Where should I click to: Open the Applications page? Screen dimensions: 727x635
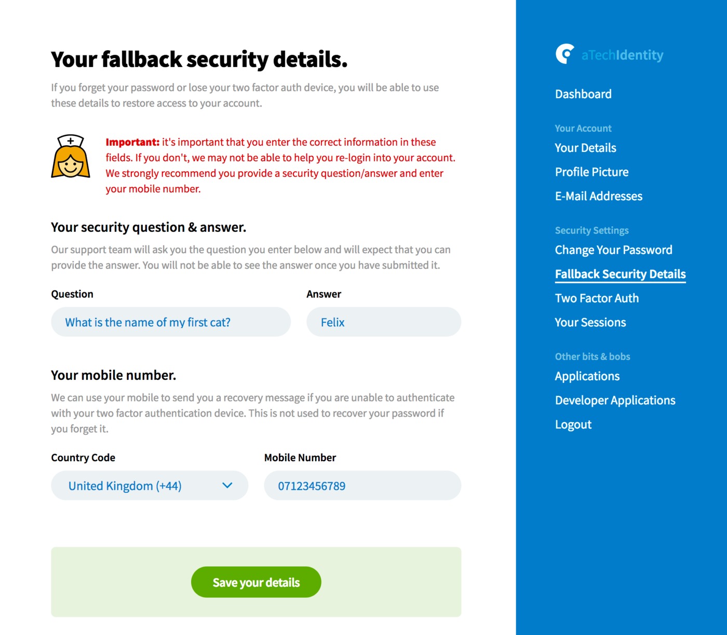pyautogui.click(x=587, y=376)
